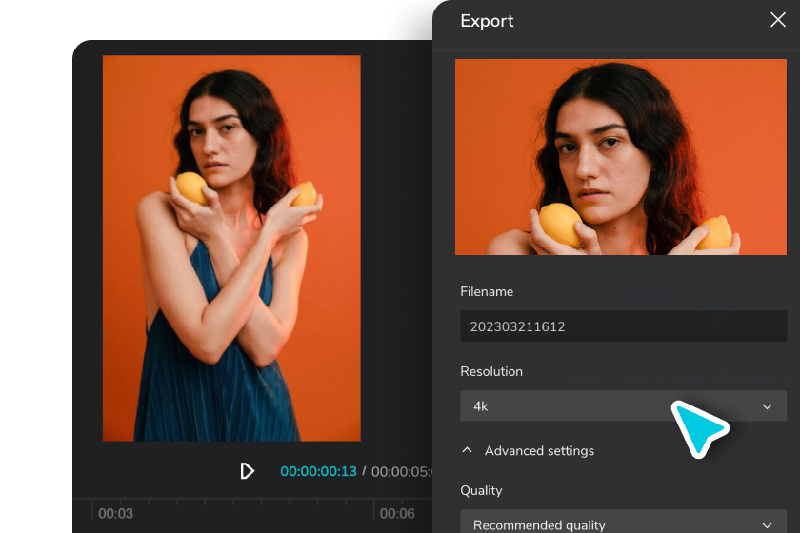Click the Filename field containing 202303211612
The height and width of the screenshot is (533, 800).
pyautogui.click(x=623, y=326)
